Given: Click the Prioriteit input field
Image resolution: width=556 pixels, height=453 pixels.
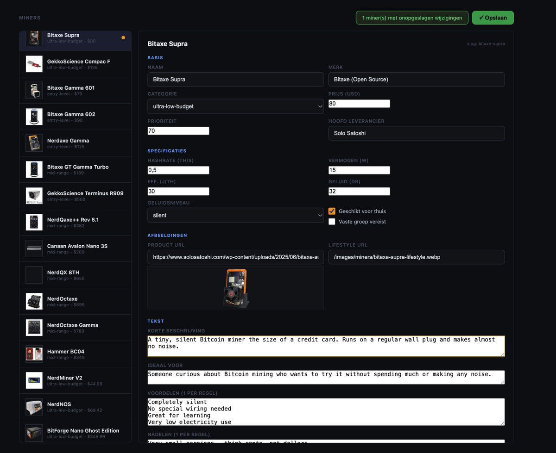Looking at the screenshot, I should coord(178,131).
